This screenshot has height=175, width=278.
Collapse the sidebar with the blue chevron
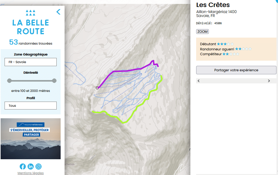[59, 12]
